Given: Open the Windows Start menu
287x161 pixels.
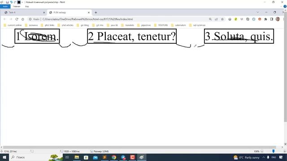Looking at the screenshot, I should [4, 157].
